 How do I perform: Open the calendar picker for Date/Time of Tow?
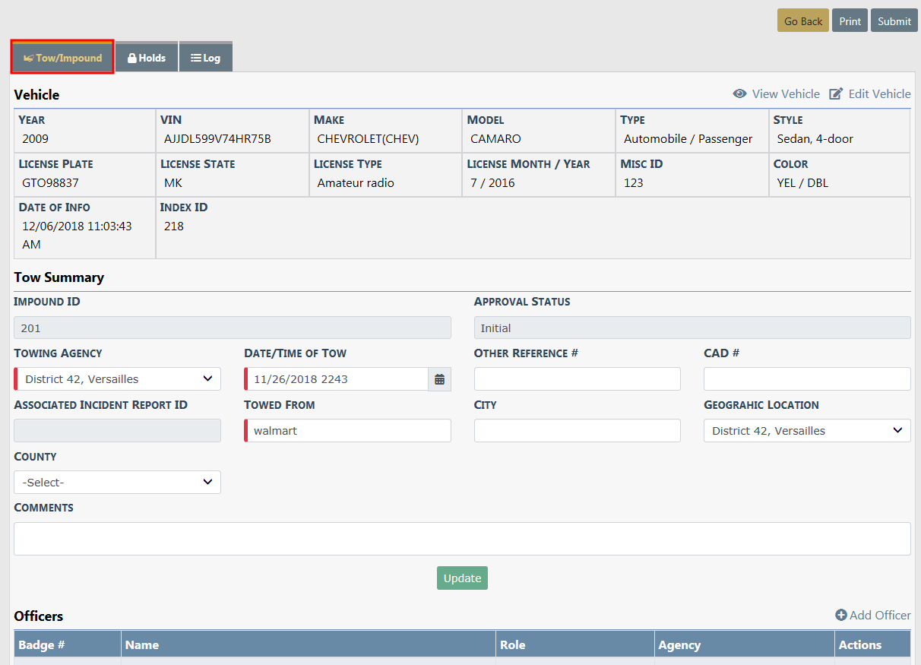pyautogui.click(x=439, y=379)
